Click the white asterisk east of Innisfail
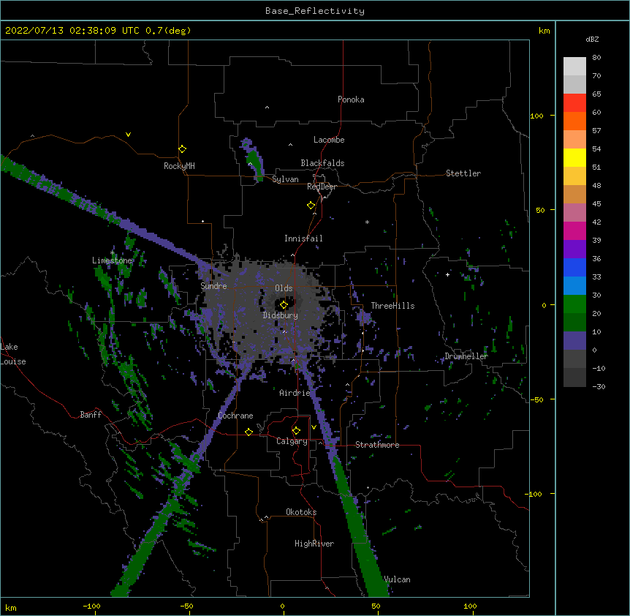630x616 pixels. (x=367, y=222)
